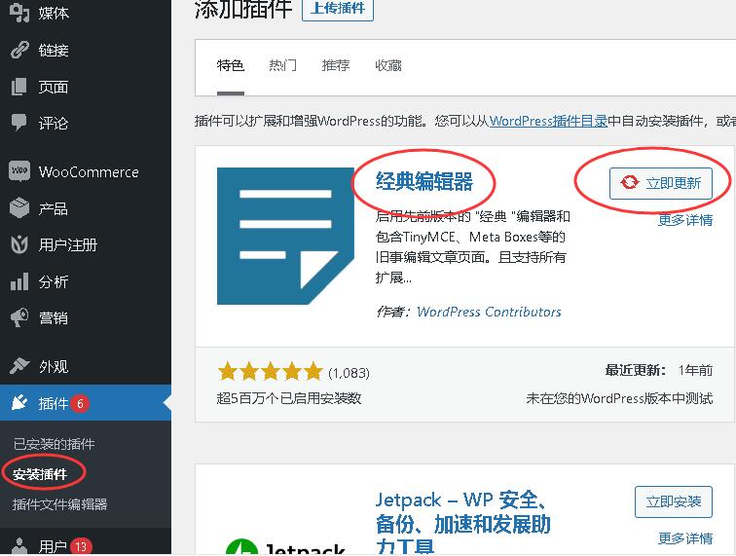The image size is (736, 556).
Task: Click the Products (产品) box icon
Action: click(18, 208)
